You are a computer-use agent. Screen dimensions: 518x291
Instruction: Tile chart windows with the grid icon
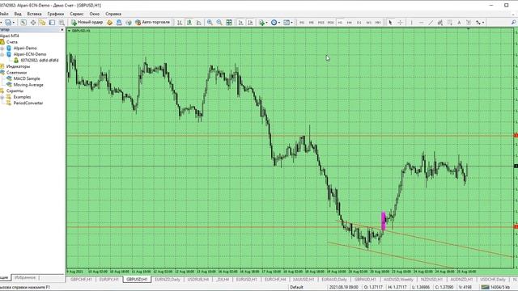click(x=229, y=23)
